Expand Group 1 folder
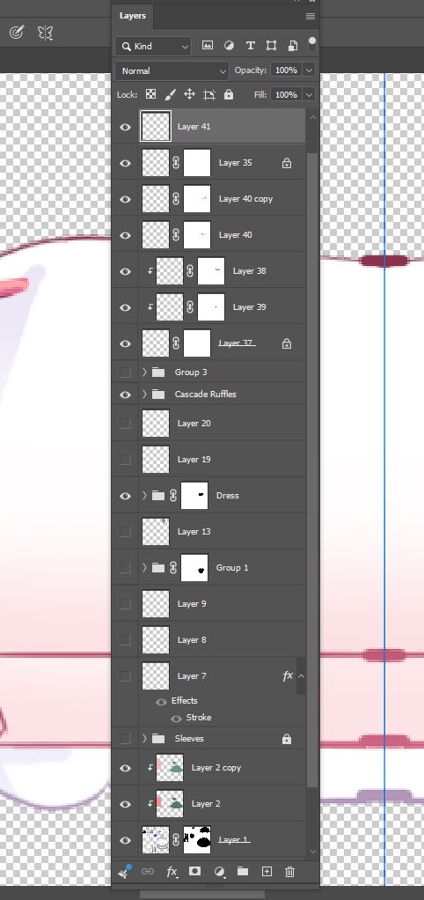 (144, 568)
